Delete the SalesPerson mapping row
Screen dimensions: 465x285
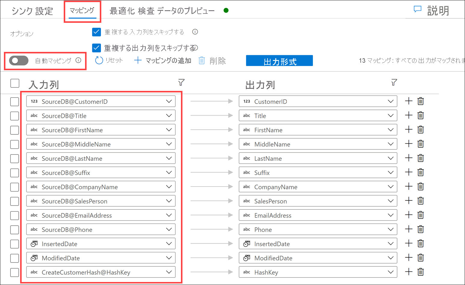click(x=421, y=201)
